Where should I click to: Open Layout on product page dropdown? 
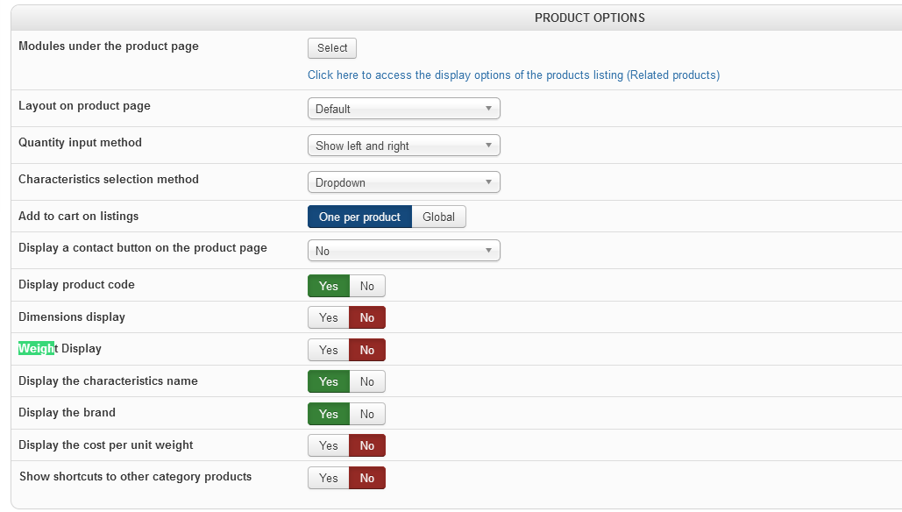coord(403,109)
